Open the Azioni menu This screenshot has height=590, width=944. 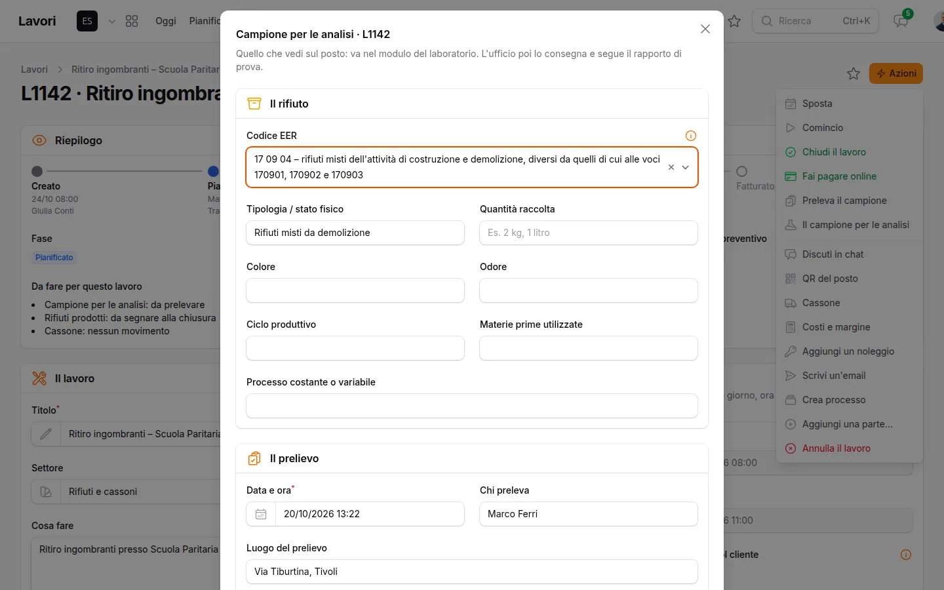[x=896, y=73]
